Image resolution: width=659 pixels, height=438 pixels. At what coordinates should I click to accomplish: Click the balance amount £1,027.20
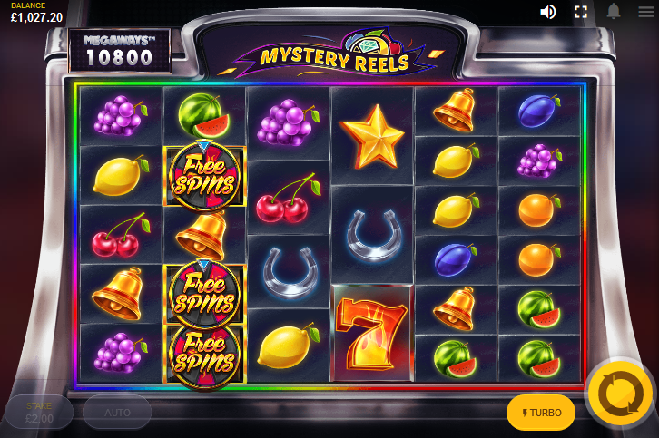point(36,17)
